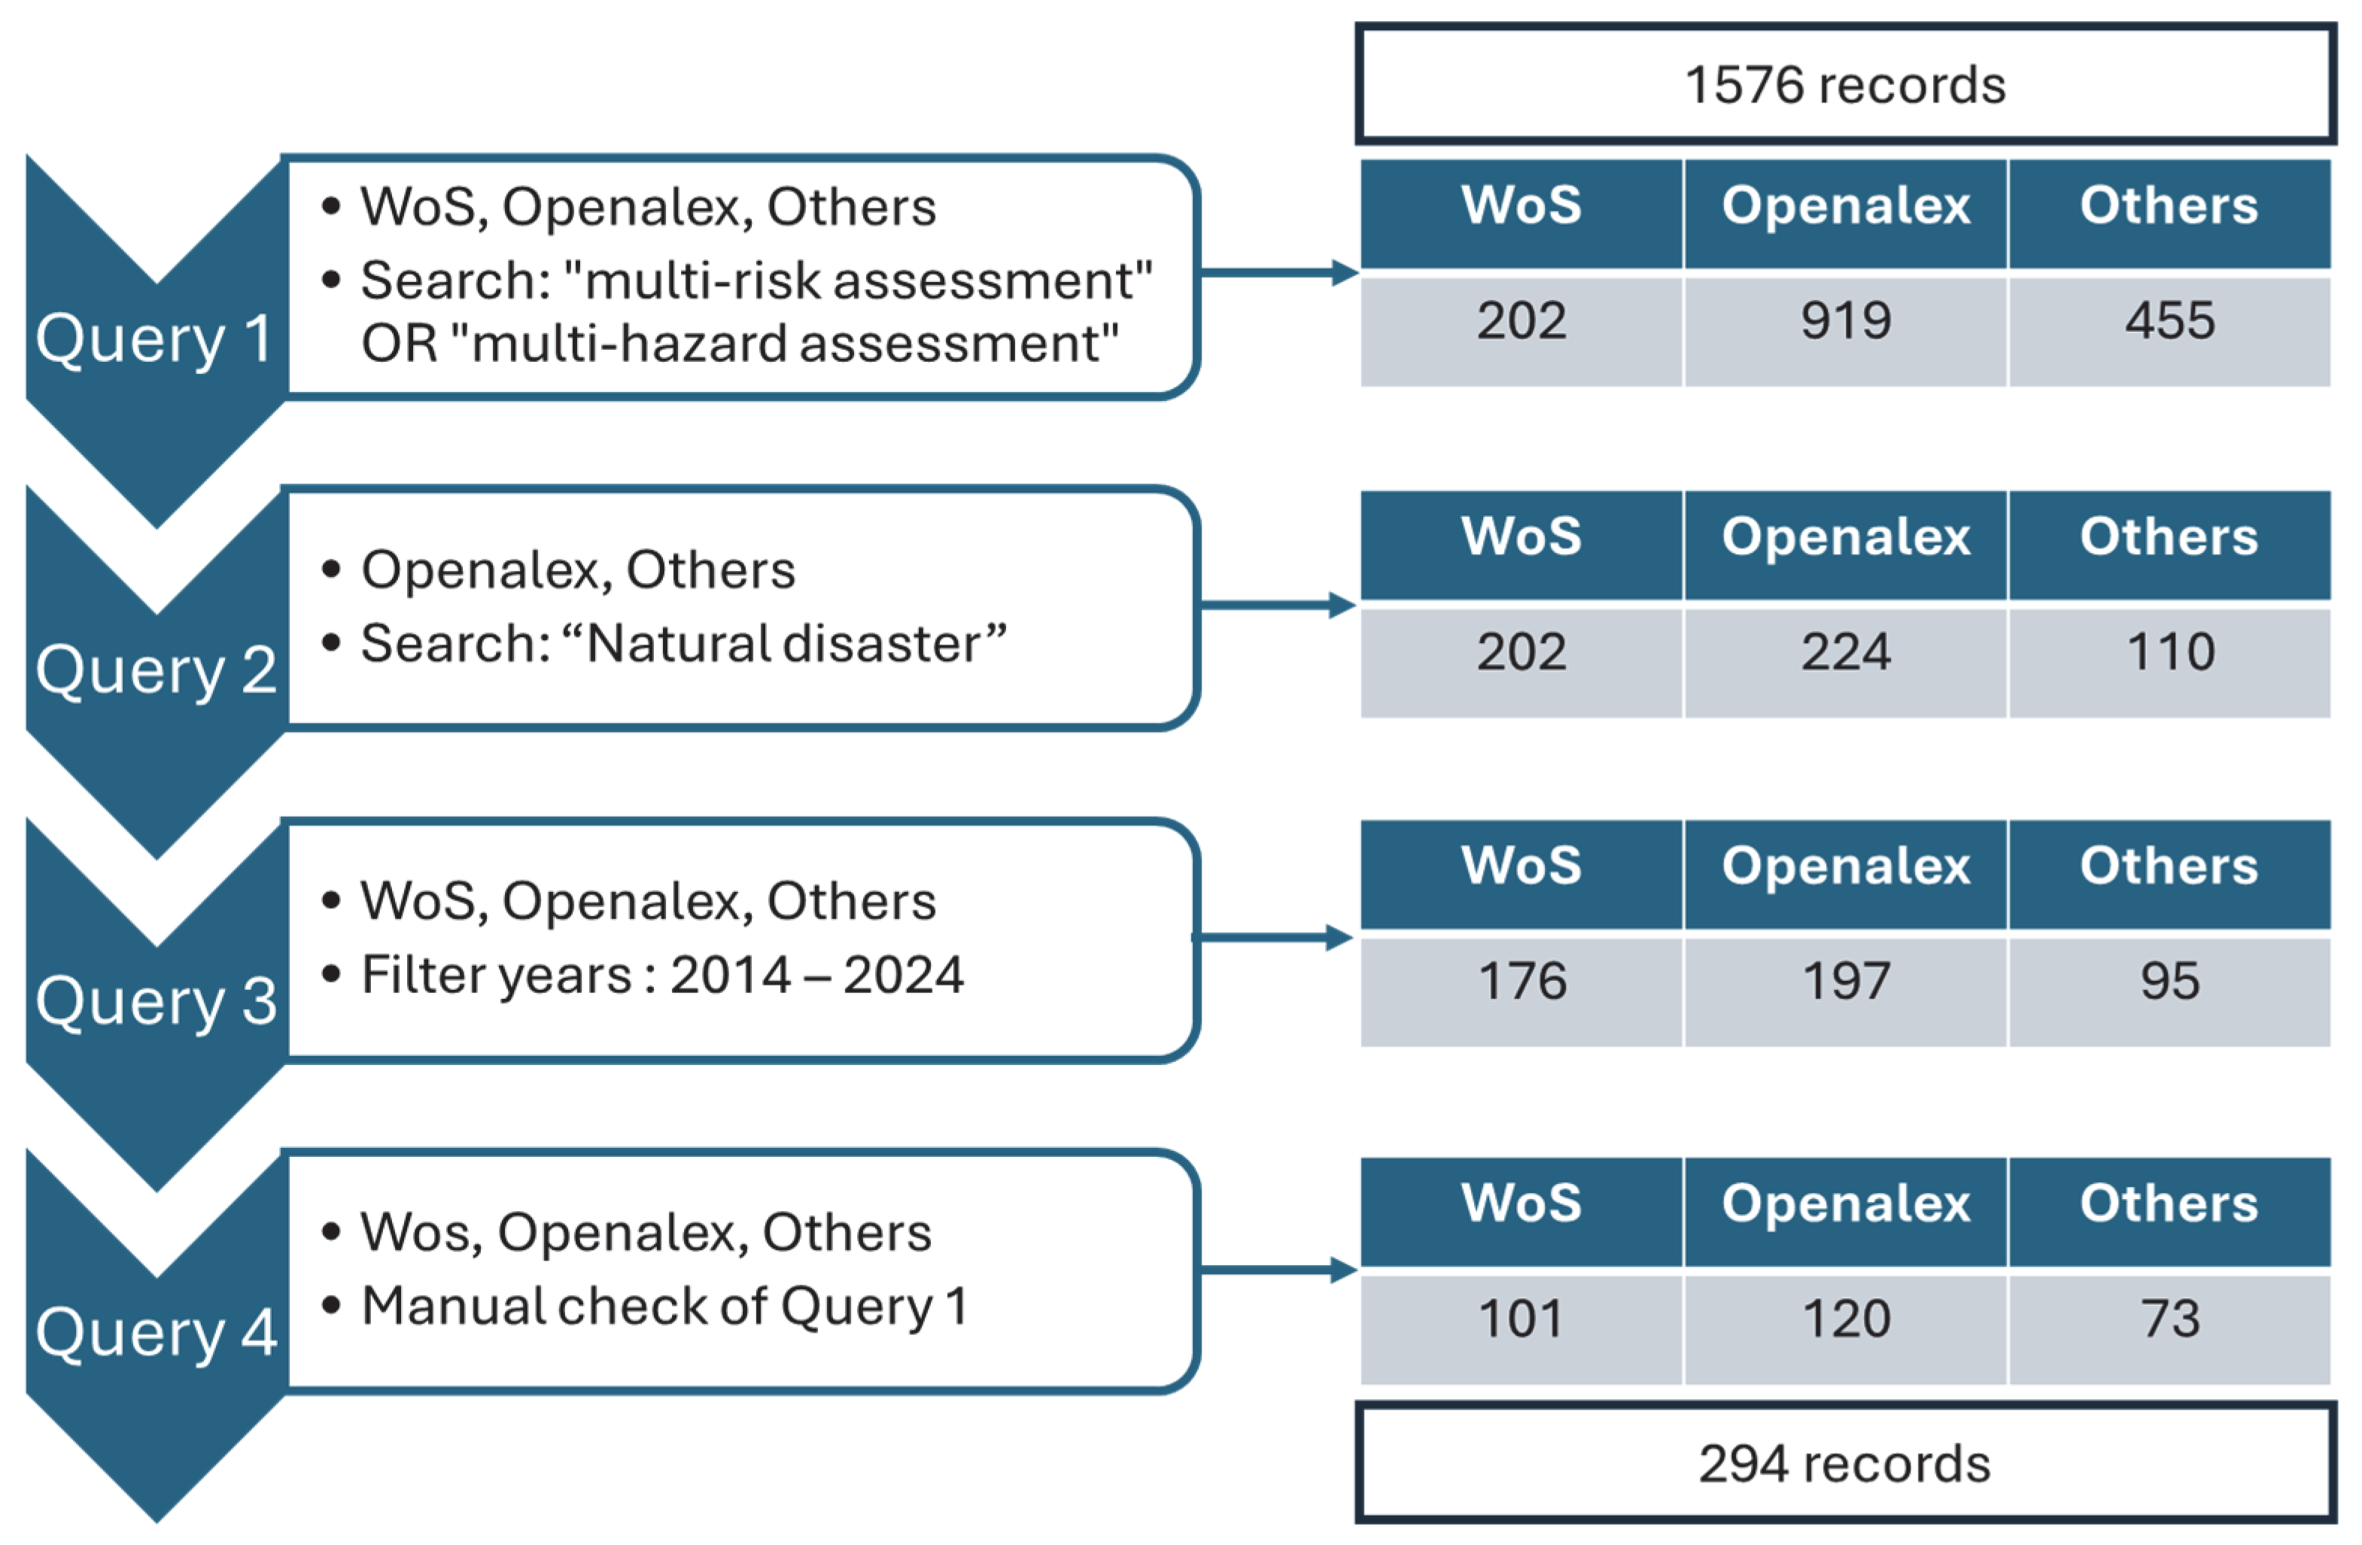
Task: Select the 294 records box
Action: (x=1845, y=1464)
